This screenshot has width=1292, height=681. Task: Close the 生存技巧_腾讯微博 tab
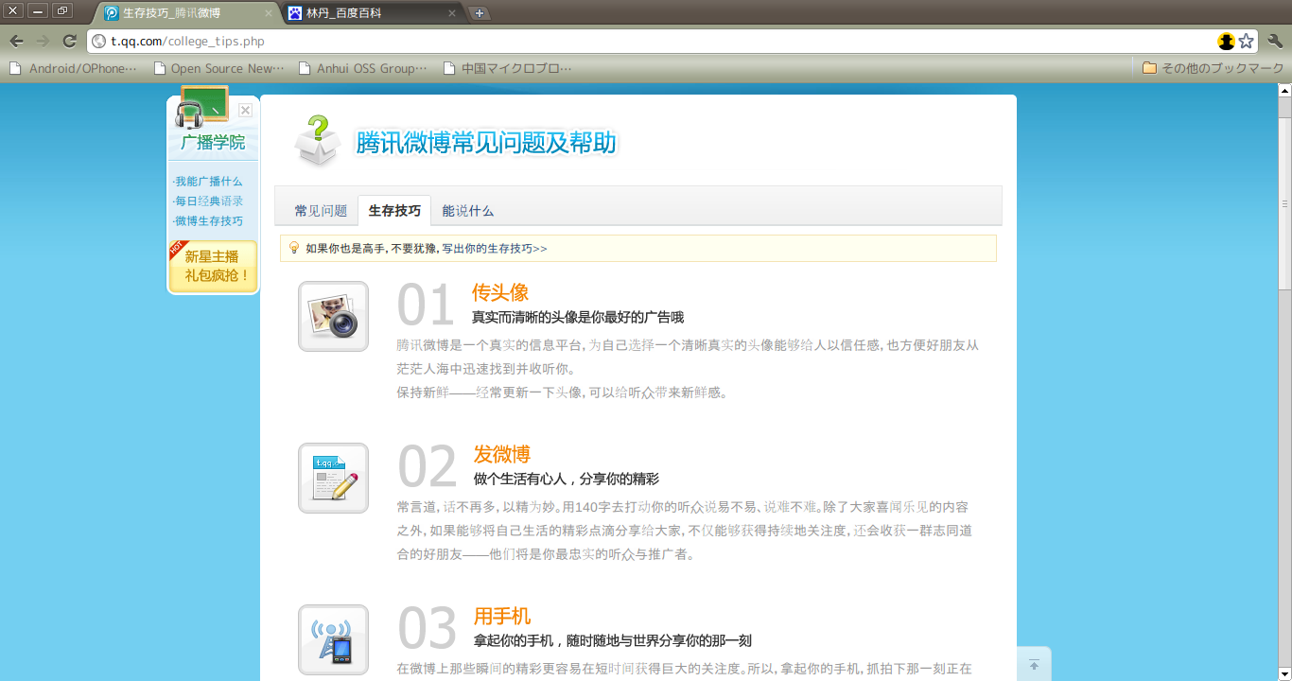(x=269, y=13)
